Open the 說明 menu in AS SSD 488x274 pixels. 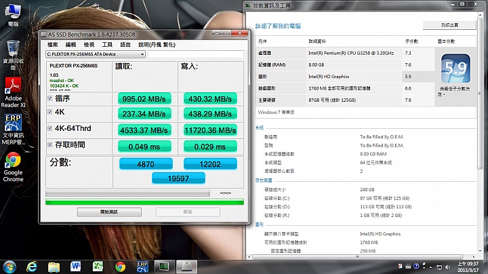pyautogui.click(x=157, y=45)
